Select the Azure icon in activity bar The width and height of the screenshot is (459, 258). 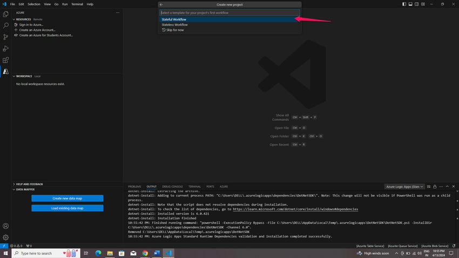click(x=5, y=71)
